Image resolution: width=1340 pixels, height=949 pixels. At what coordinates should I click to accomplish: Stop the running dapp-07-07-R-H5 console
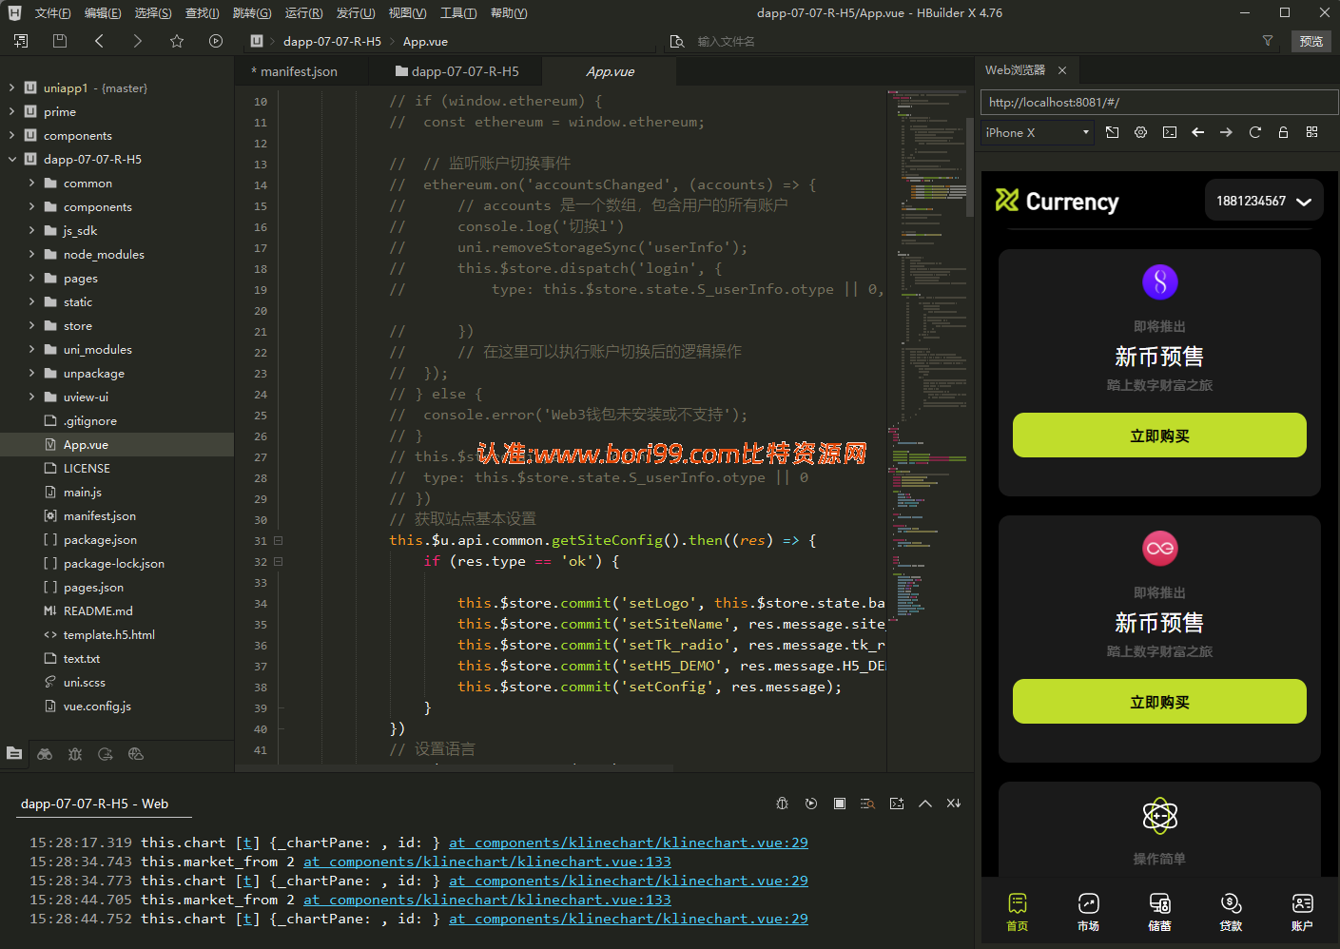840,804
